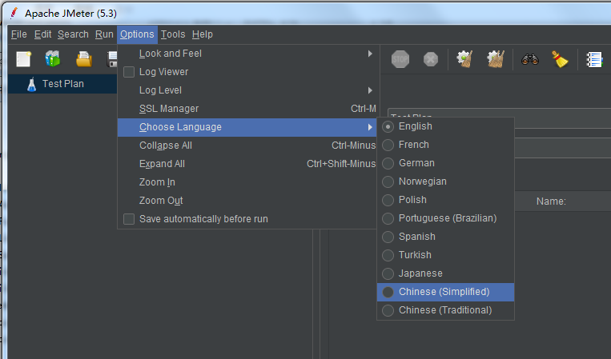
Task: Open the File menu
Action: tap(18, 34)
